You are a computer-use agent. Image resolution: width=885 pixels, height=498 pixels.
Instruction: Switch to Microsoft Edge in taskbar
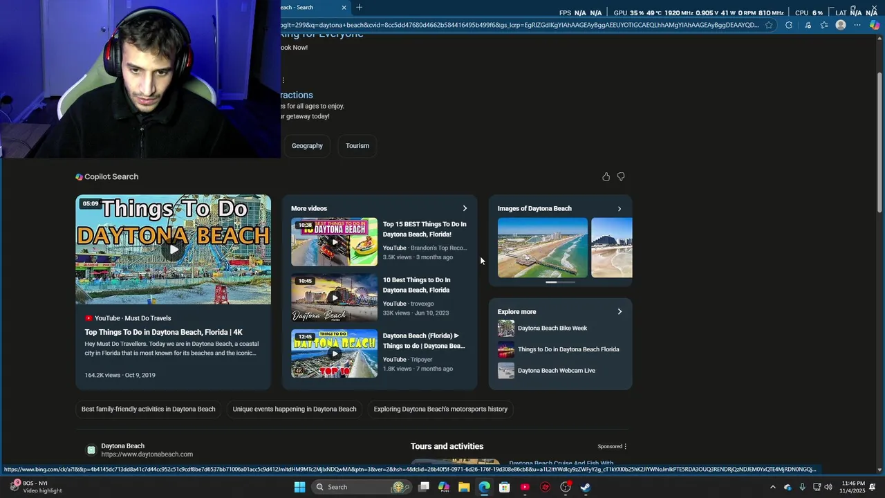click(485, 488)
